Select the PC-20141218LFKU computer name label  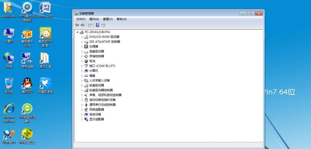(x=97, y=32)
